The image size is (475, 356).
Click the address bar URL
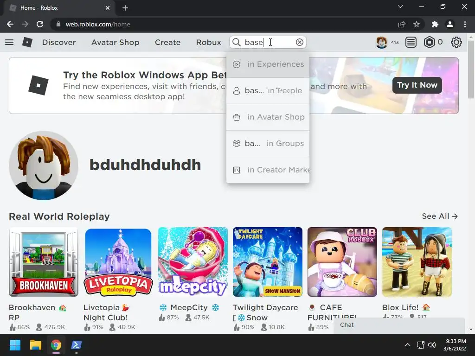[x=98, y=24]
